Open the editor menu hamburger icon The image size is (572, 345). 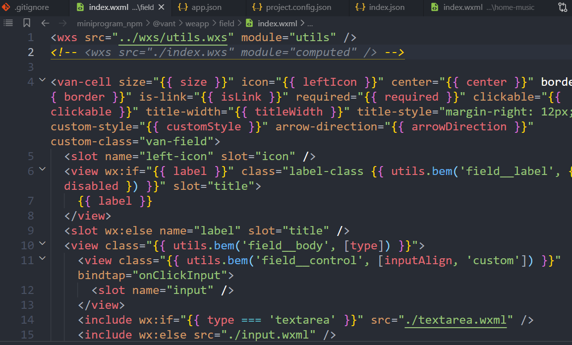coord(8,23)
